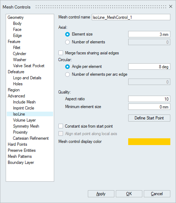Viewport: 176px width, 203px height.
Task: Open the mesh control display color swatch
Action: pos(149,141)
